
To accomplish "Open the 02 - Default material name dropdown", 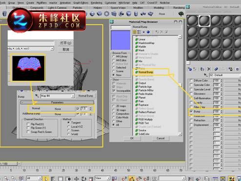I will [225, 75].
